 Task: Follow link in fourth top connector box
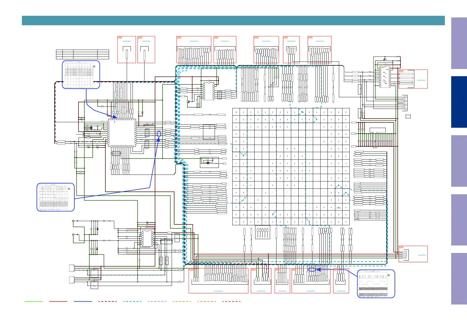click(x=225, y=41)
